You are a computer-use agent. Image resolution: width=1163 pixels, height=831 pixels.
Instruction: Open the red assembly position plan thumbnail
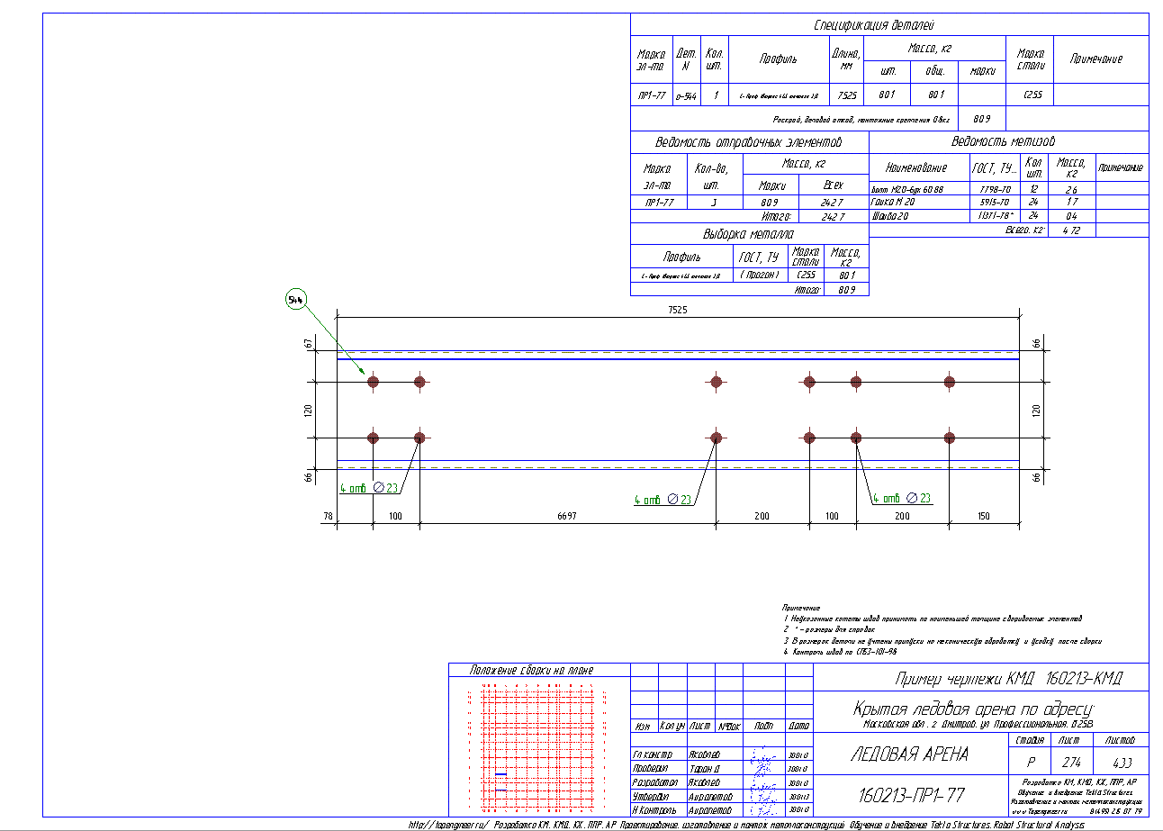click(538, 748)
